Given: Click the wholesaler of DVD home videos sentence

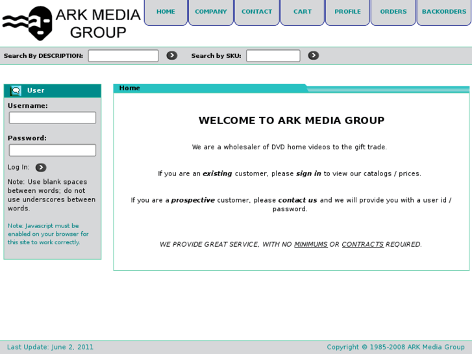Looking at the screenshot, I should pos(290,147).
